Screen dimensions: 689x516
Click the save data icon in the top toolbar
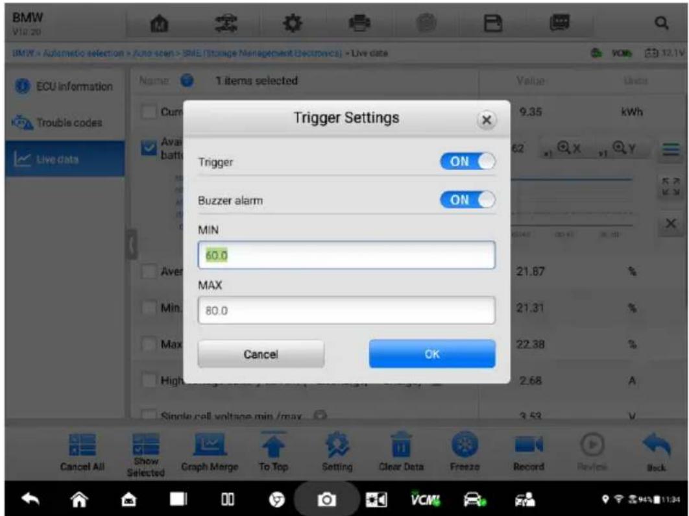(492, 23)
